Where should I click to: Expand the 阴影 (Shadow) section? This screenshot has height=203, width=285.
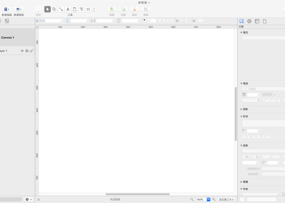tap(241, 109)
